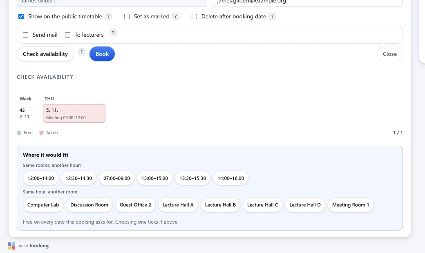Click the THU column header
Screen dimensions: 425x253
point(49,99)
